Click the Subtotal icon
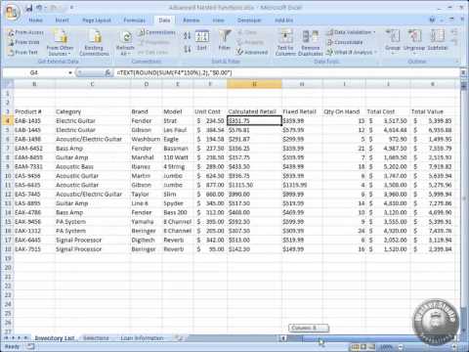 438,40
